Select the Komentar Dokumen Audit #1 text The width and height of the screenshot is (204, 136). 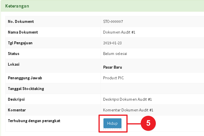pos(128,110)
